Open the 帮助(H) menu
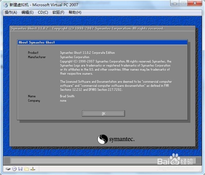205x175 pixels. pos(75,12)
